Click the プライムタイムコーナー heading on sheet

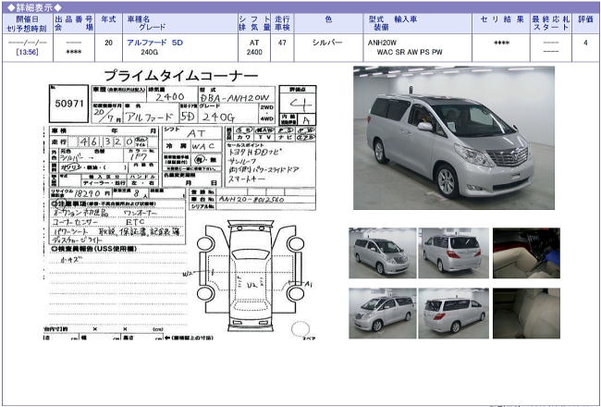coord(181,75)
